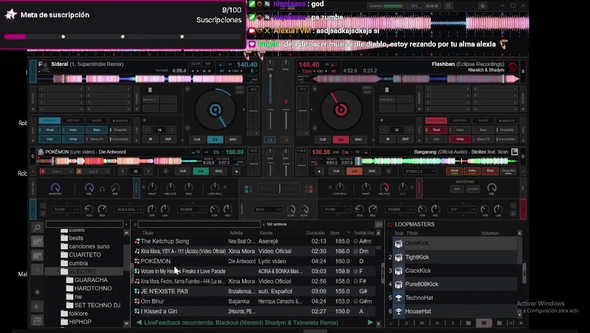The image size is (590, 333).
Task: Click the center crossfader slider
Action: (x=279, y=188)
